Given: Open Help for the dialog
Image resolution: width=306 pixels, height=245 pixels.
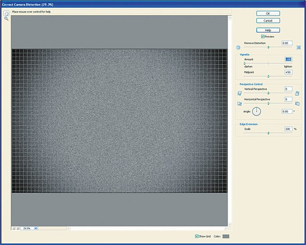Looking at the screenshot, I should pos(268,30).
